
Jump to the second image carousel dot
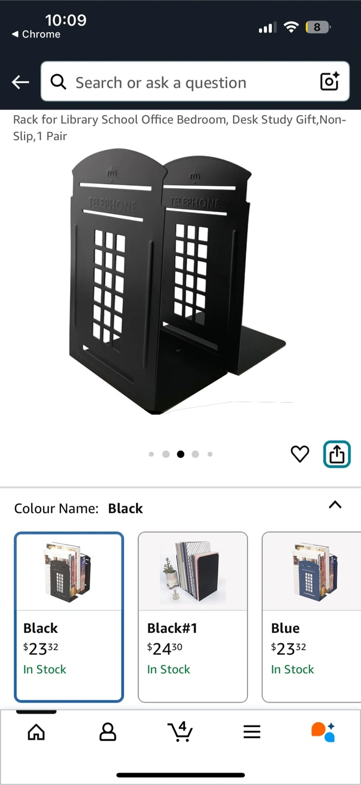[x=166, y=454]
